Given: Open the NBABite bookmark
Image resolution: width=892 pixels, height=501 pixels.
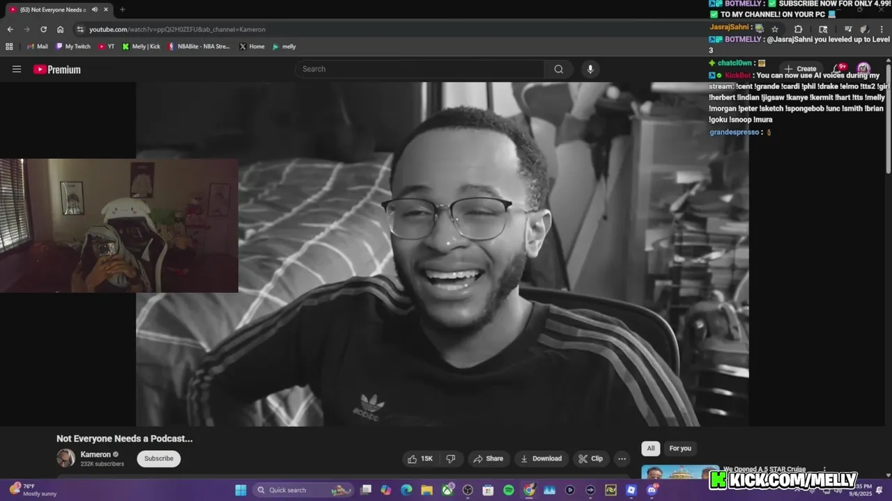Looking at the screenshot, I should [x=199, y=47].
